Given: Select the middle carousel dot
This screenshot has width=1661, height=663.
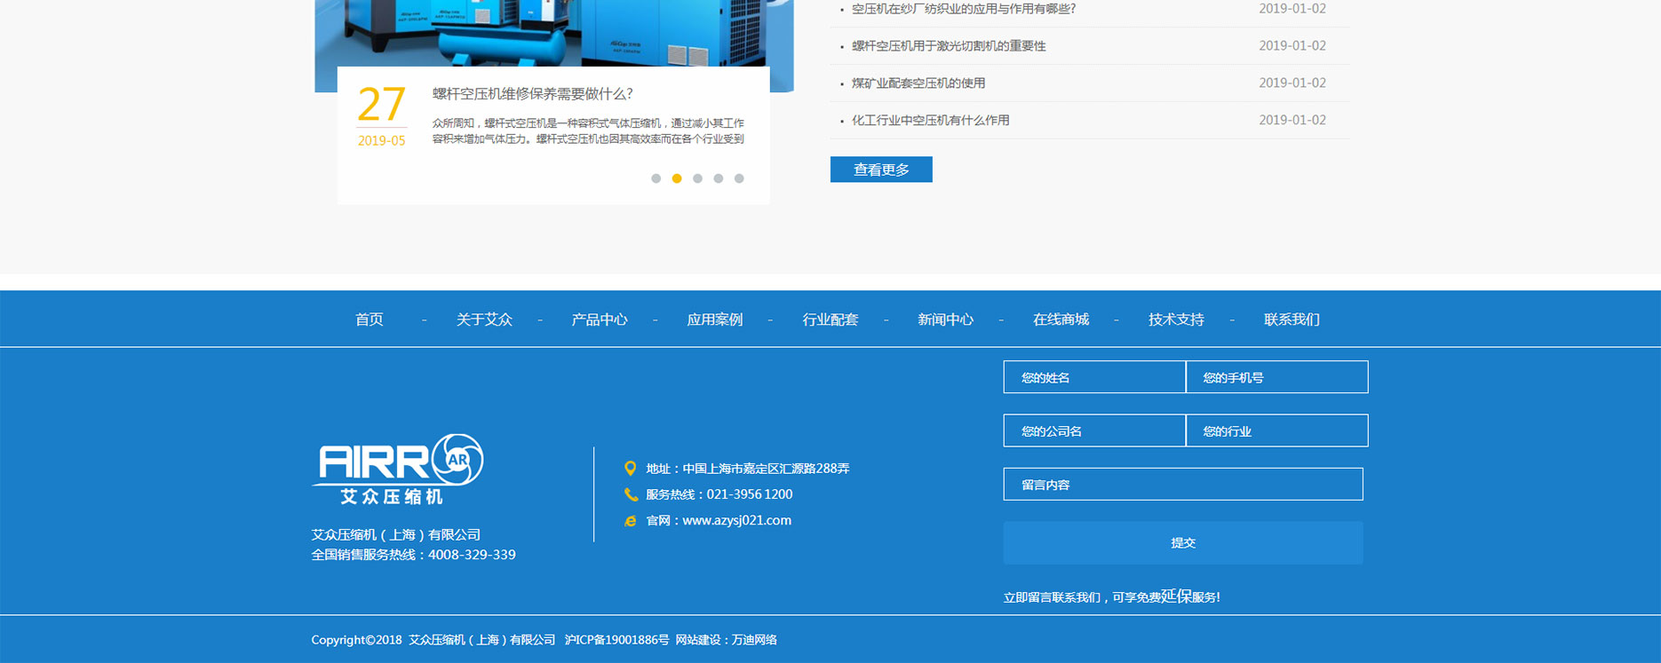Looking at the screenshot, I should coord(697,178).
